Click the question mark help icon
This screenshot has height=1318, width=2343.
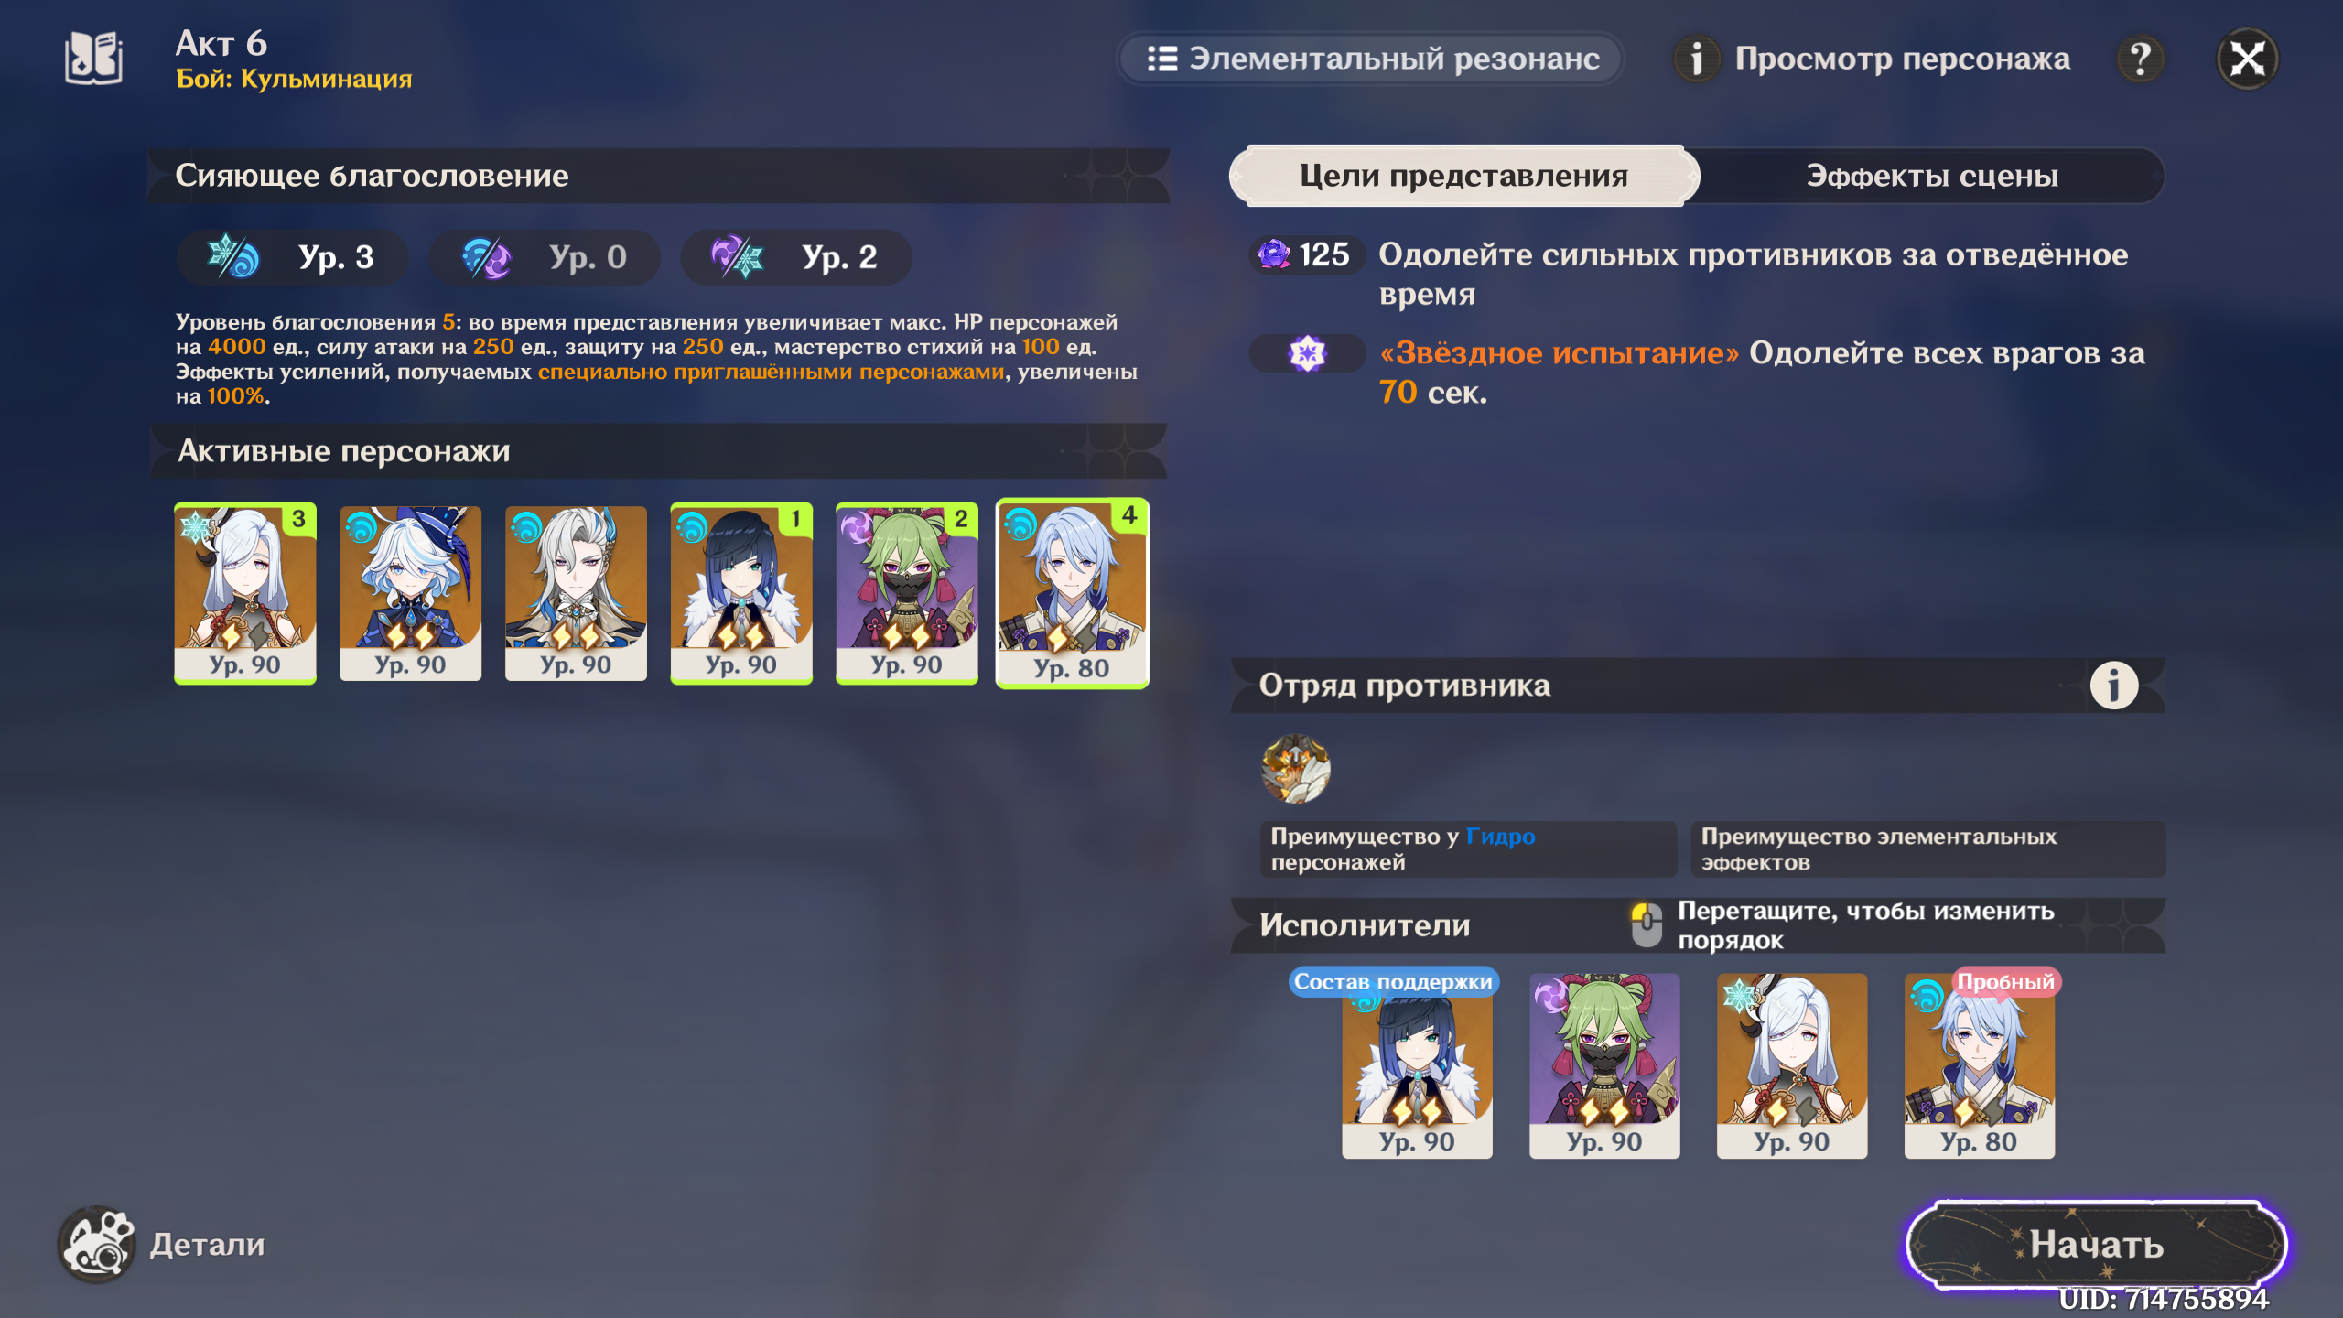pyautogui.click(x=2141, y=59)
